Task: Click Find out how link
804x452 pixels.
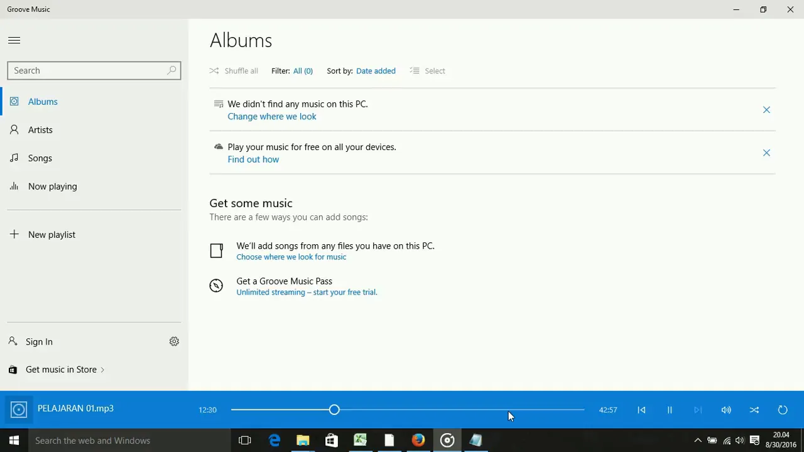Action: point(253,159)
